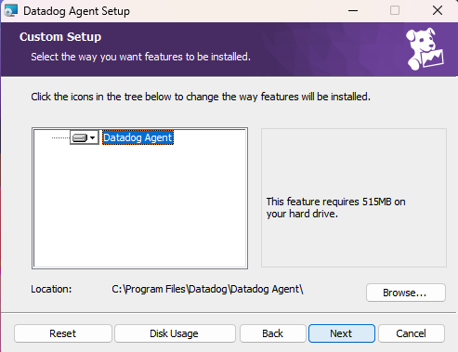Click the 'This feature requires 515MB' text
This screenshot has height=352, width=458.
coord(335,207)
